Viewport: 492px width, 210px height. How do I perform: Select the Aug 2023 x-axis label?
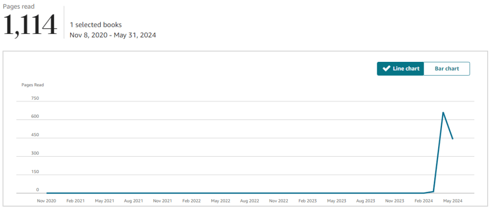(x=366, y=201)
